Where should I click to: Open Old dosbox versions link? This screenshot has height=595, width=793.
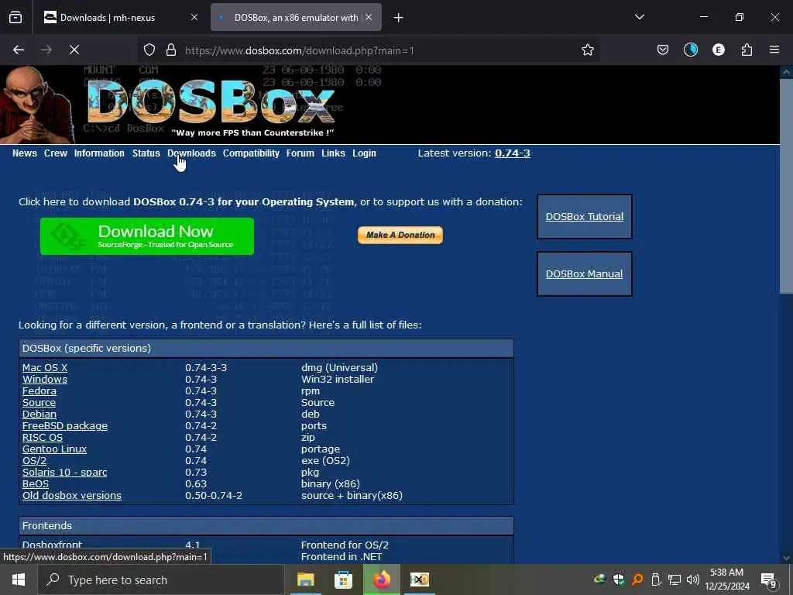click(x=72, y=496)
